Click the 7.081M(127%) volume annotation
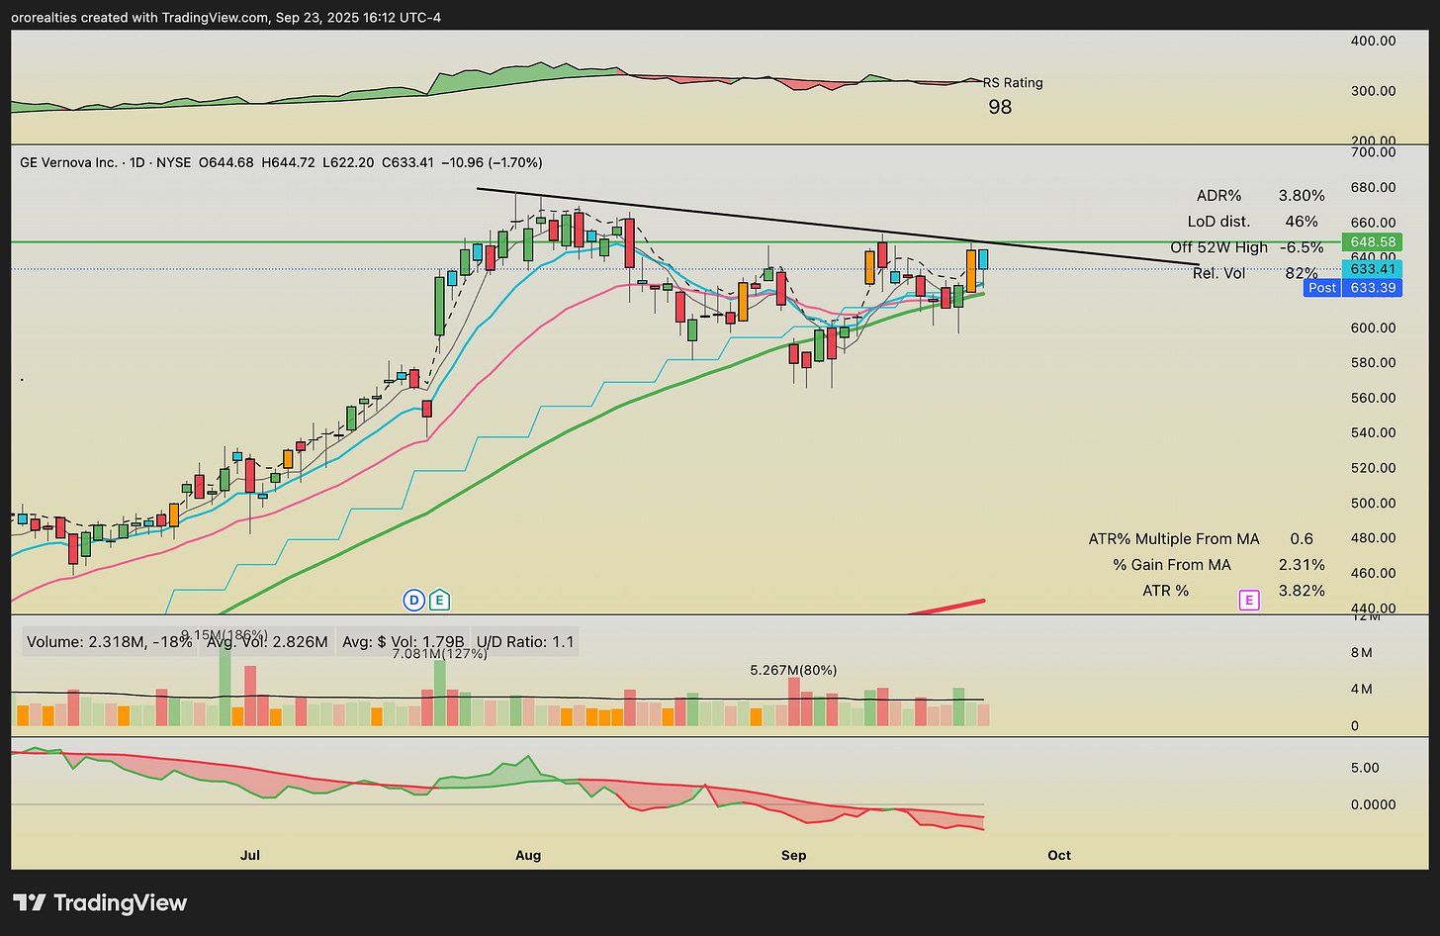1440x936 pixels. (x=440, y=653)
